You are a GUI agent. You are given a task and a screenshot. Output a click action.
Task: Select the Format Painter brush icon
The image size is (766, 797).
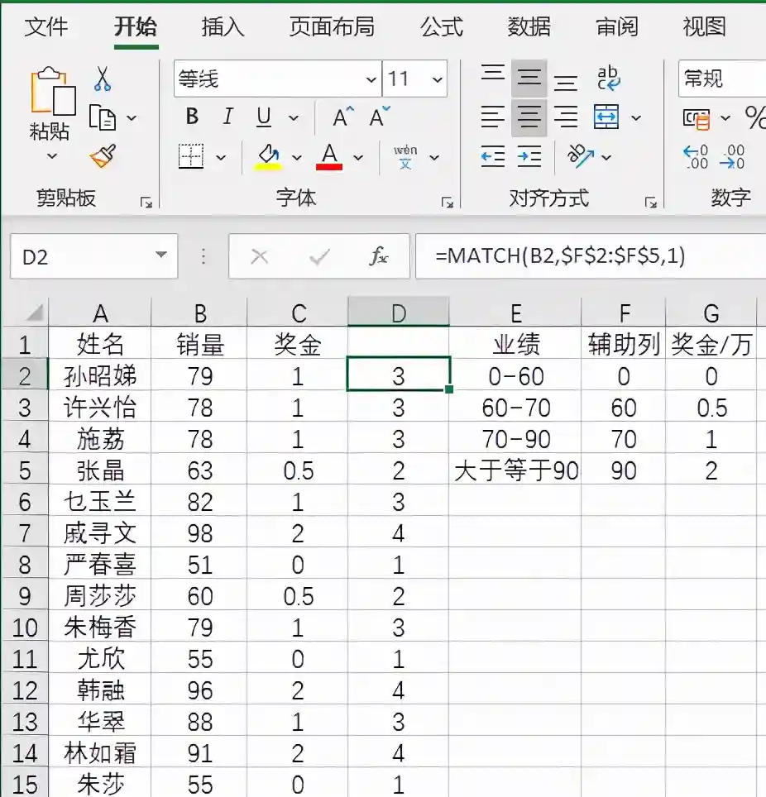pos(103,155)
